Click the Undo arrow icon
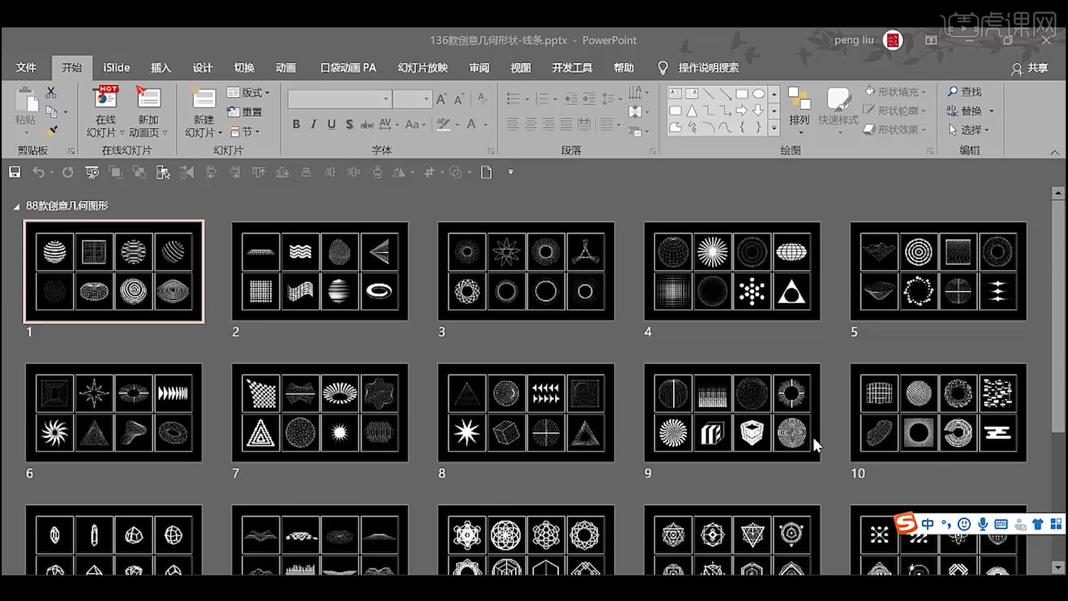 (38, 172)
